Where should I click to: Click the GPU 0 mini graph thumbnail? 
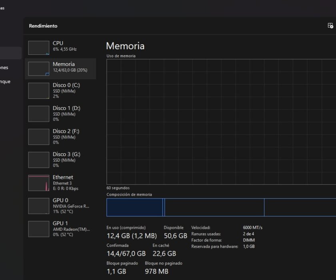38,206
